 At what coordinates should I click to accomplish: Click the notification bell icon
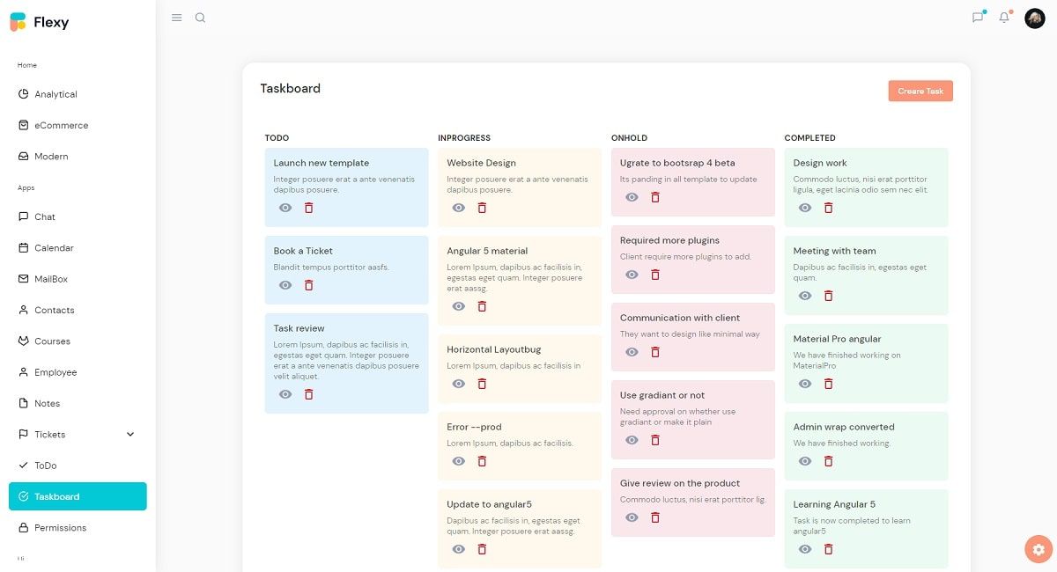[x=1003, y=17]
